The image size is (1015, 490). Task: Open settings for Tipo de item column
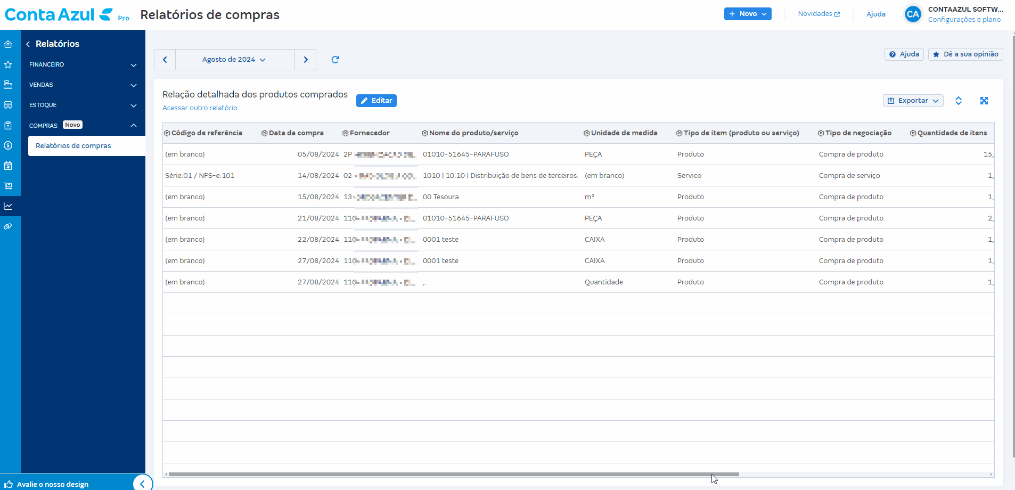coord(680,133)
